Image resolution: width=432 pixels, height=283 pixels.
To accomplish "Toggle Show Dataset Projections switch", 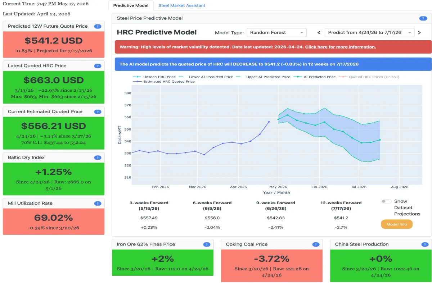I will click(386, 201).
